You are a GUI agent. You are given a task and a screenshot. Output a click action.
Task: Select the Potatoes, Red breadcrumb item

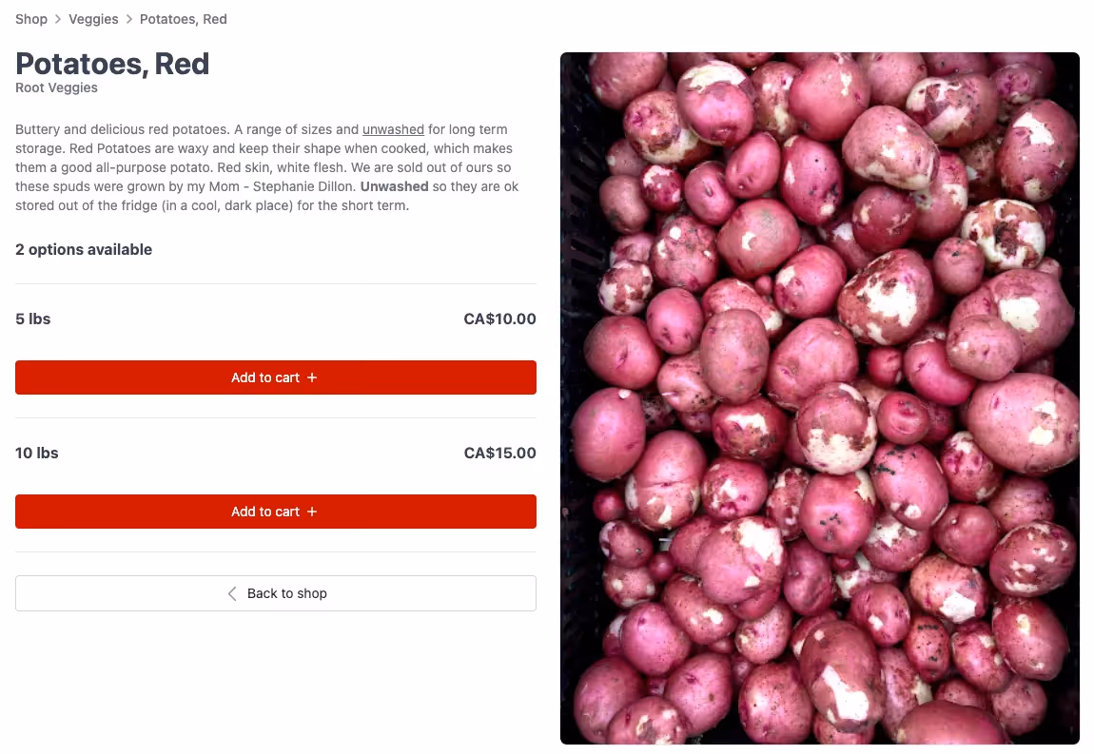coord(183,18)
